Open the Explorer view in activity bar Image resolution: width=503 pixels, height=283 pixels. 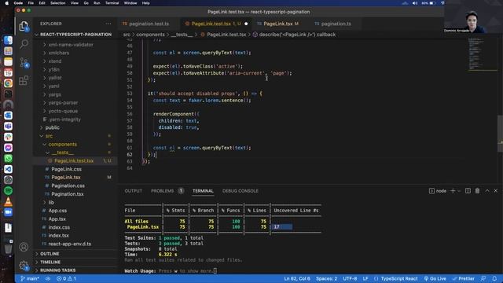[x=24, y=26]
